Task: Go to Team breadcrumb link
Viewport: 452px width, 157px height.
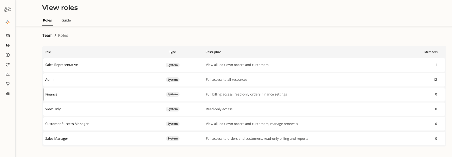Action: (x=47, y=35)
